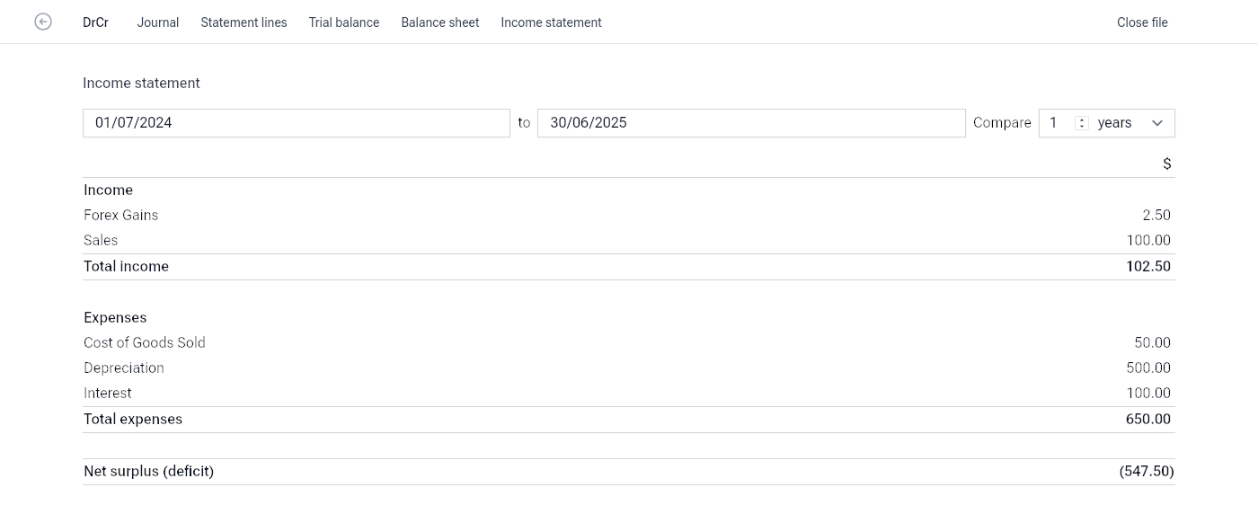The height and width of the screenshot is (514, 1258).
Task: Focus the start date field 01/07/2024
Action: click(297, 123)
